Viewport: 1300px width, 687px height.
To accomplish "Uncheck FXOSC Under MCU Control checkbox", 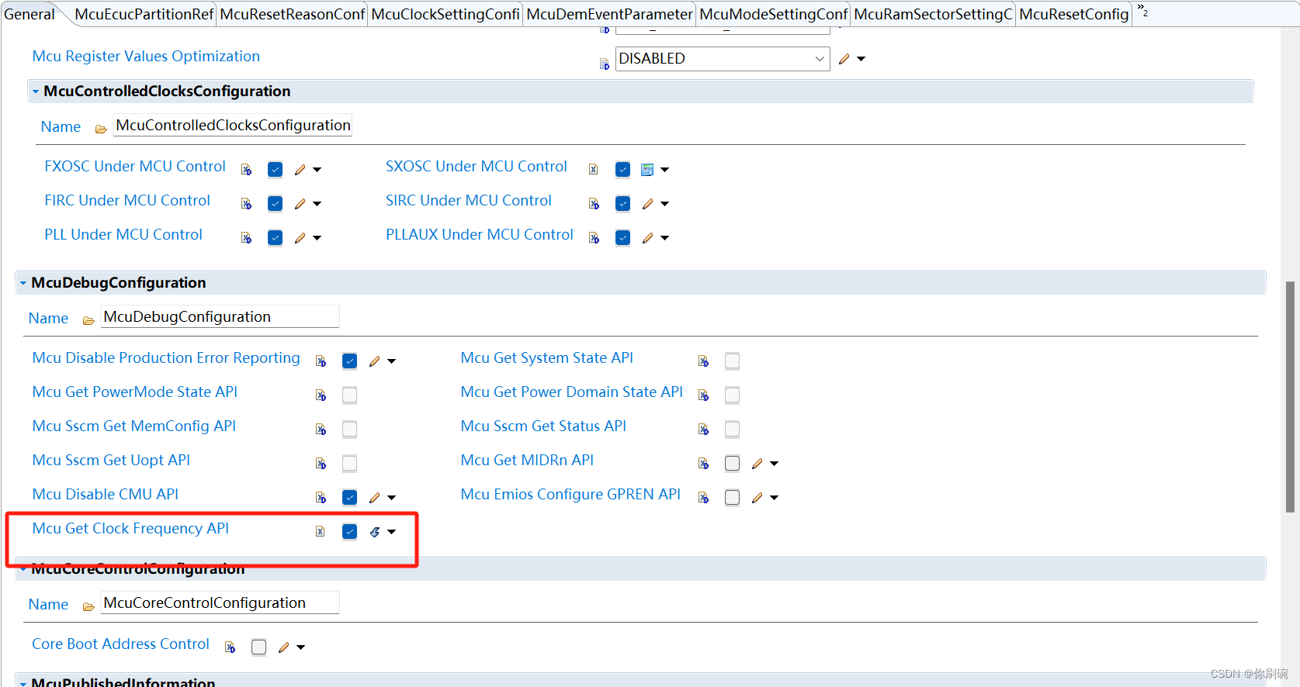I will [x=275, y=170].
